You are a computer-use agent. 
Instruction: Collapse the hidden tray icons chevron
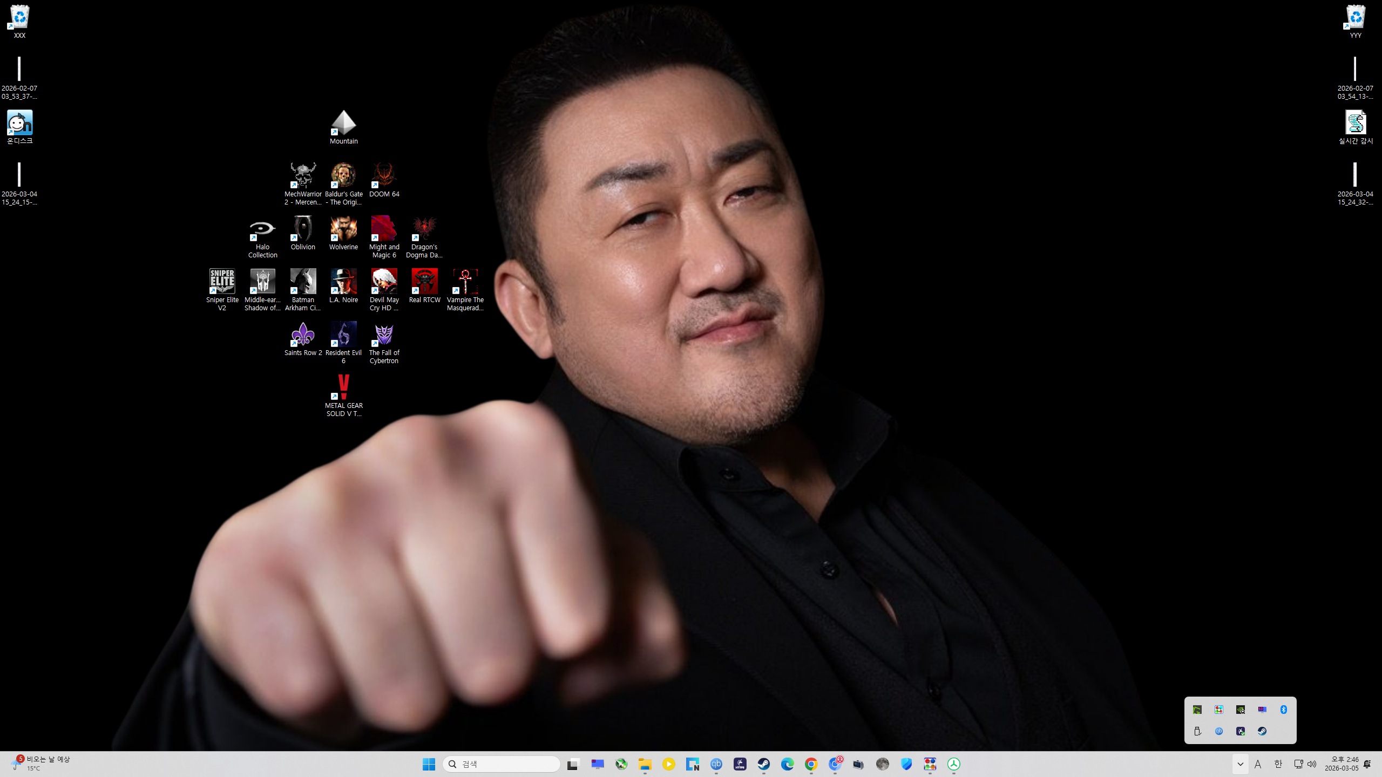point(1240,764)
